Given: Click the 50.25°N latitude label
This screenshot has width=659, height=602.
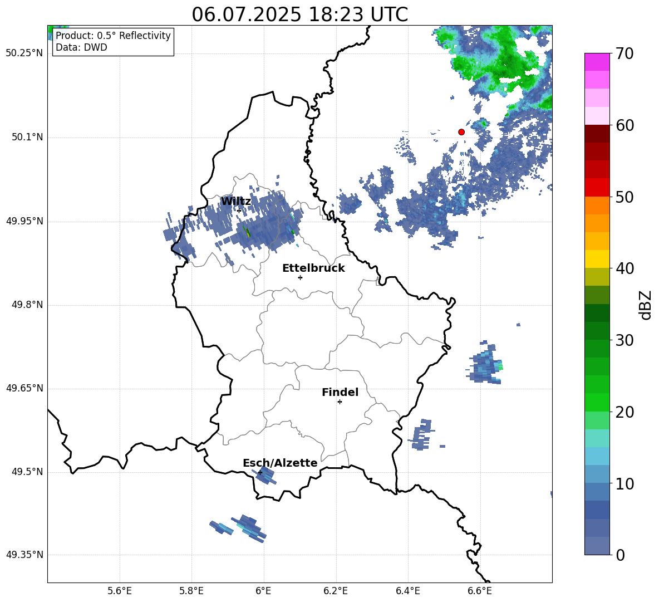Looking at the screenshot, I should click(24, 53).
